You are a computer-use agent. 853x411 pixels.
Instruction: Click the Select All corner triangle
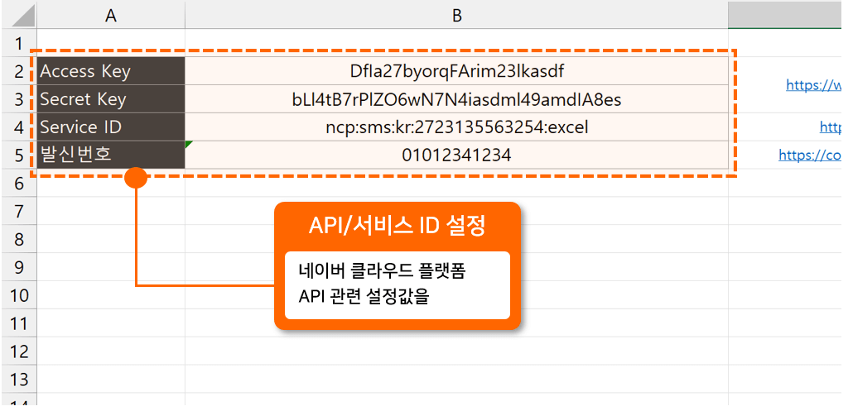pyautogui.click(x=23, y=17)
